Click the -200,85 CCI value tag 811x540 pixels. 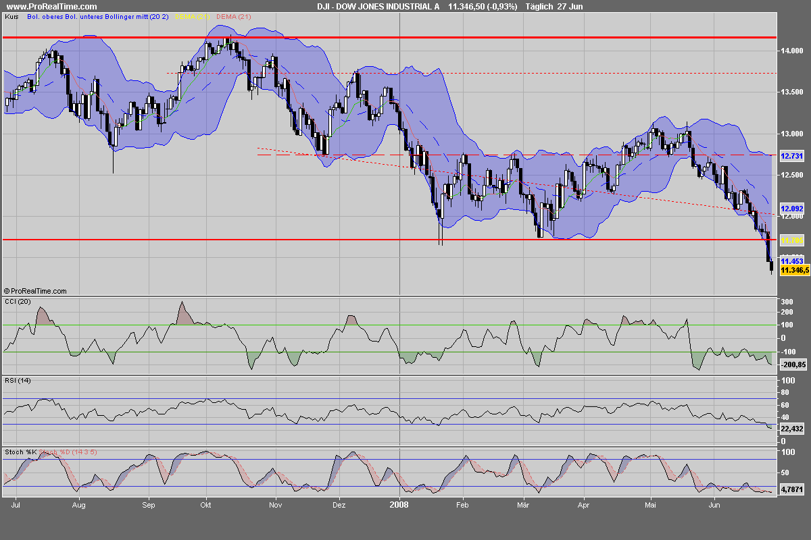793,364
